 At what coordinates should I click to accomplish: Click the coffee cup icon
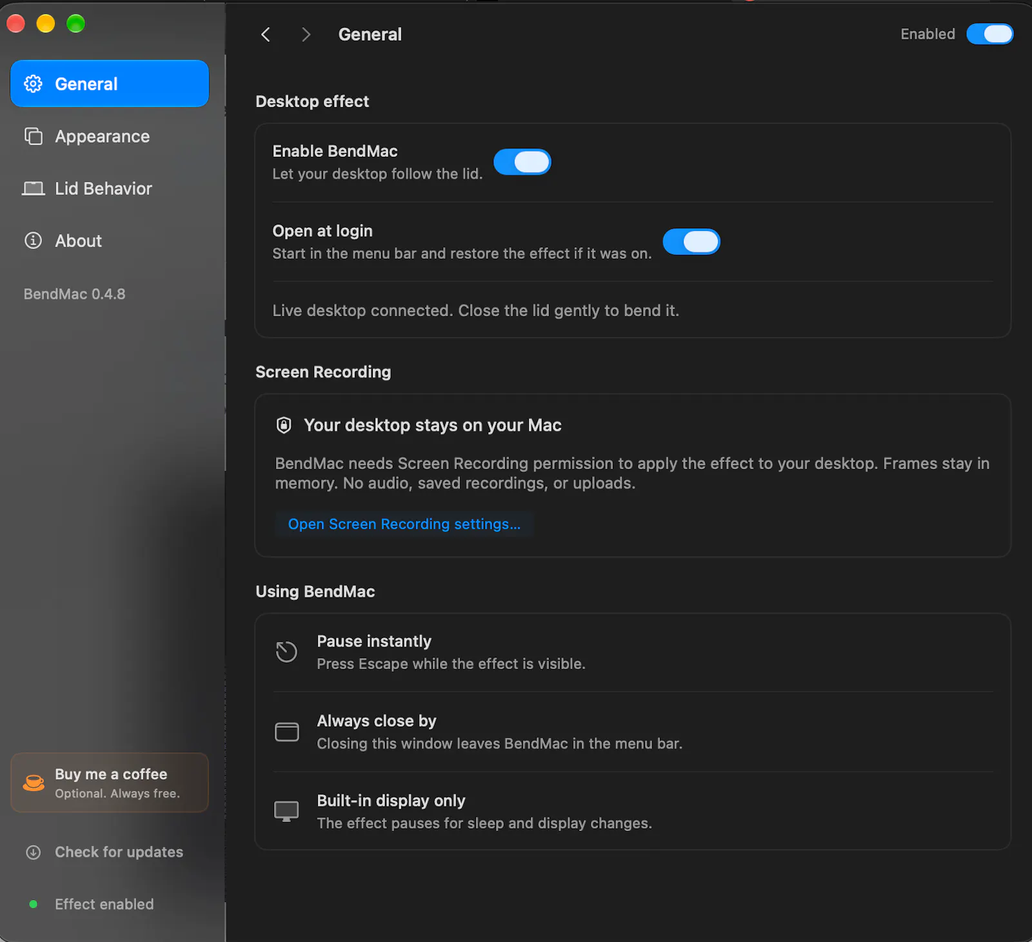(34, 783)
